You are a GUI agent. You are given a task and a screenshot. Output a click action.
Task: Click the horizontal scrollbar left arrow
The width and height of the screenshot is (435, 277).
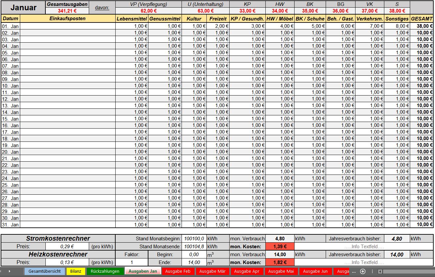380,271
